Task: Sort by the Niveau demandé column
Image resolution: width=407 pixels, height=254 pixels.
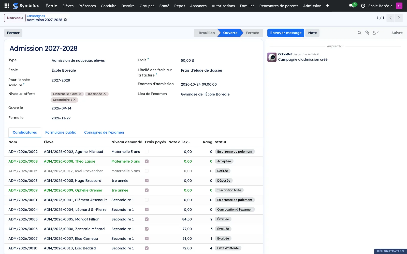Action: pyautogui.click(x=126, y=142)
